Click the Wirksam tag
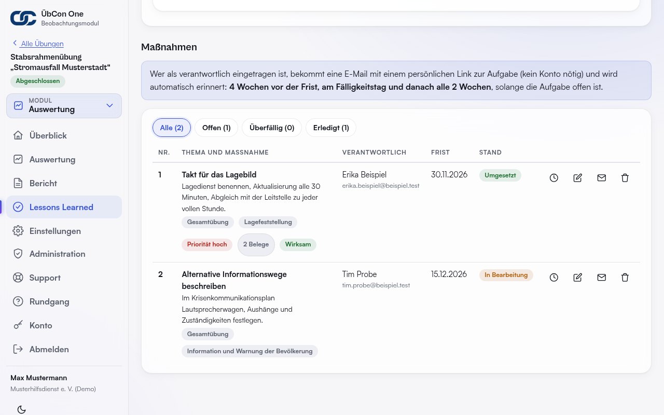Image resolution: width=664 pixels, height=415 pixels. pyautogui.click(x=298, y=244)
